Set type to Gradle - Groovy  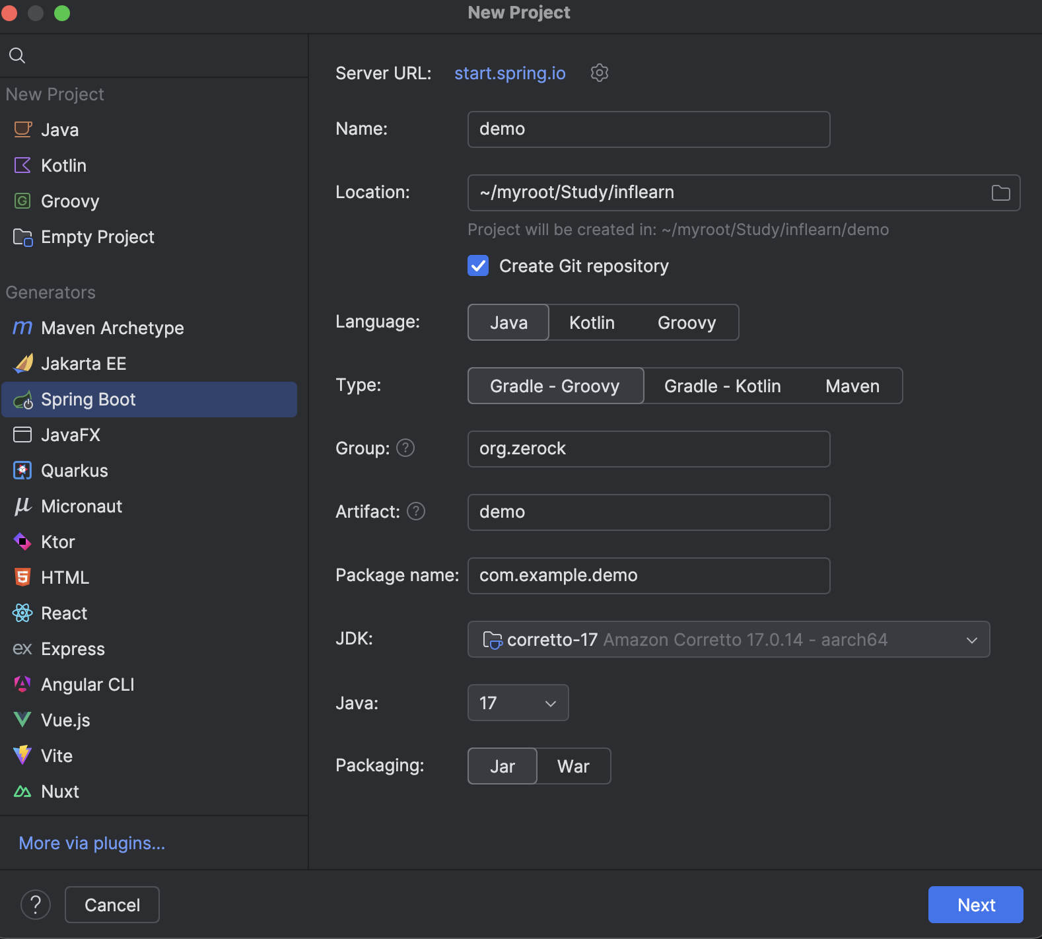point(555,386)
